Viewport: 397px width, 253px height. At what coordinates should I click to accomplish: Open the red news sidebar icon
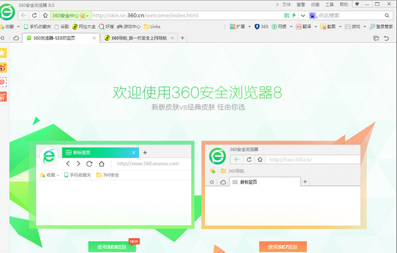point(3,96)
